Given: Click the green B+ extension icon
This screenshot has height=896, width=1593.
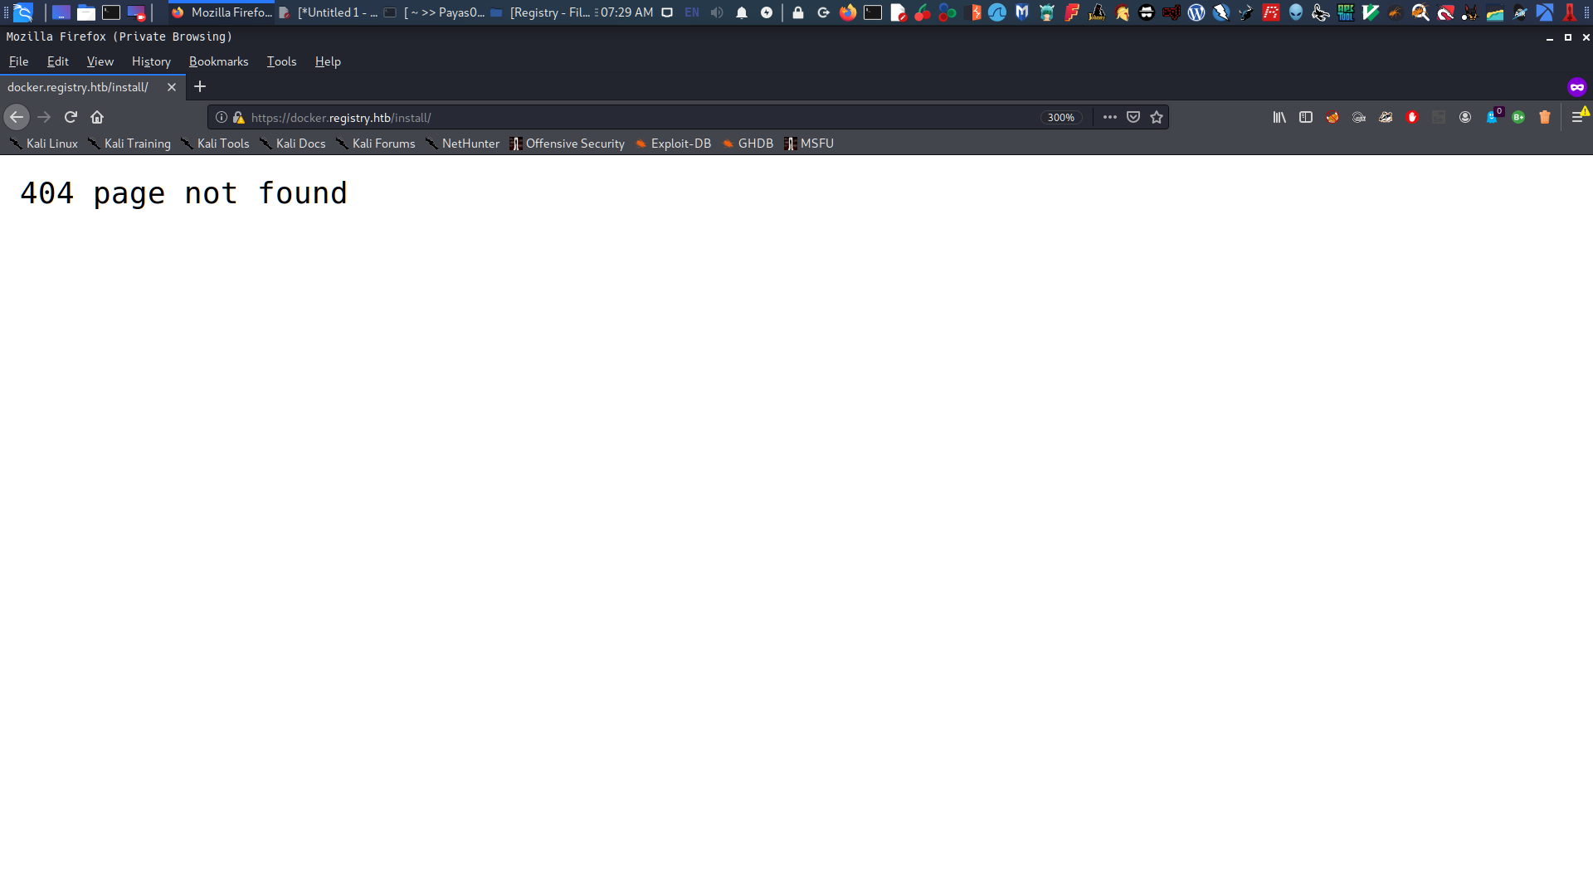Looking at the screenshot, I should (x=1518, y=117).
